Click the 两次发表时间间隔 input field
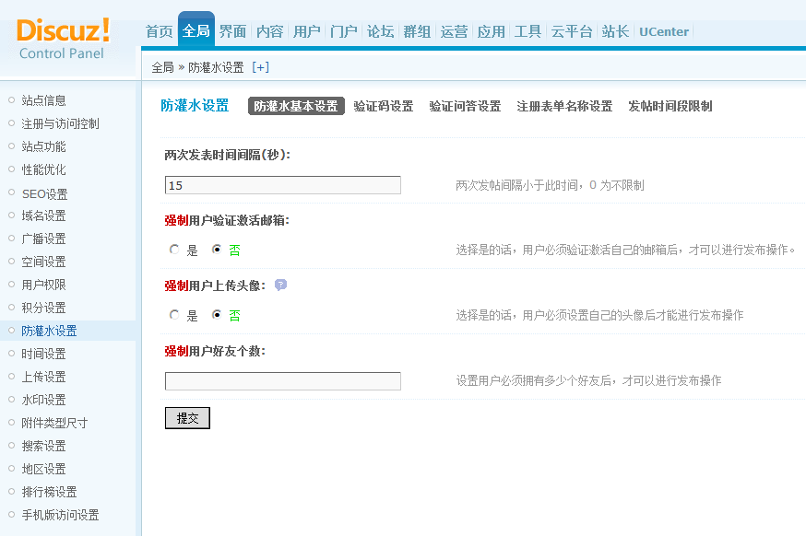The height and width of the screenshot is (536, 806). pyautogui.click(x=282, y=185)
